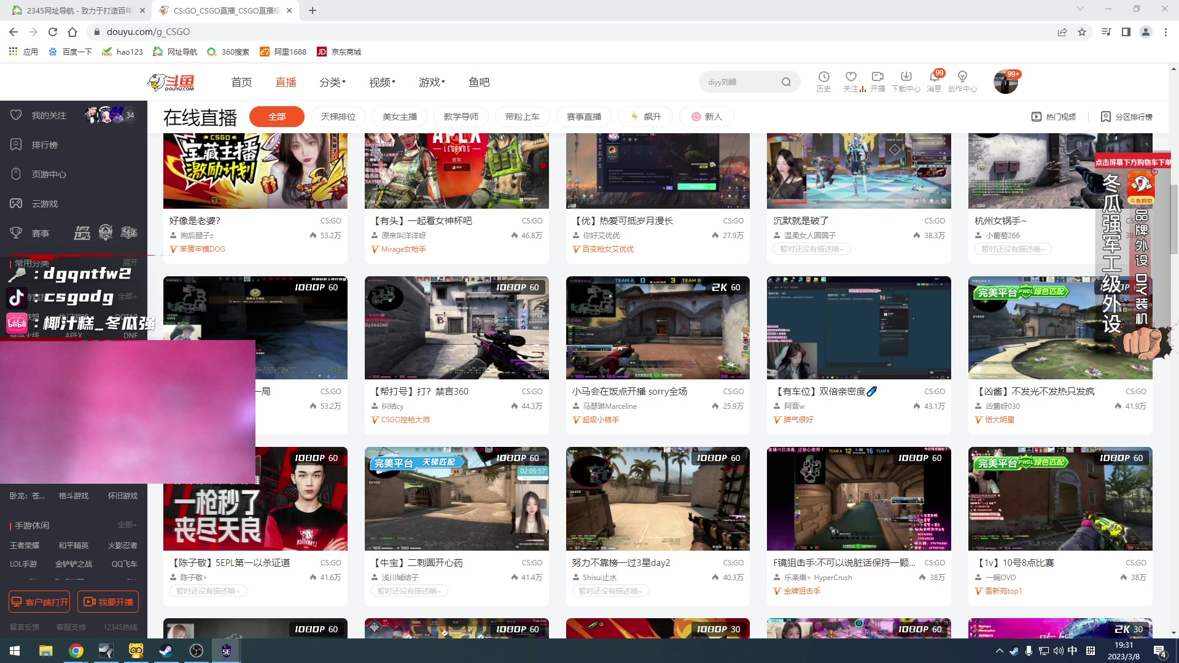
Task: Click 客户端打开 button
Action: [x=39, y=602]
